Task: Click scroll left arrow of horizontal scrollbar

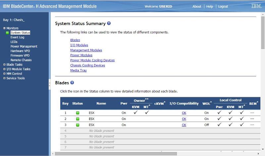Action: (53, 154)
